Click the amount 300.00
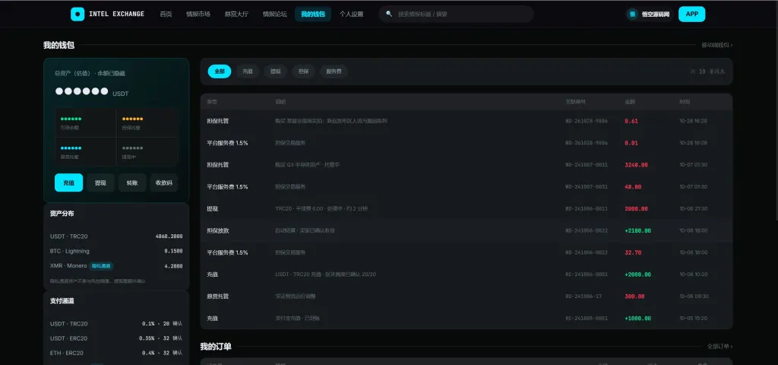This screenshot has width=778, height=365. 634,296
